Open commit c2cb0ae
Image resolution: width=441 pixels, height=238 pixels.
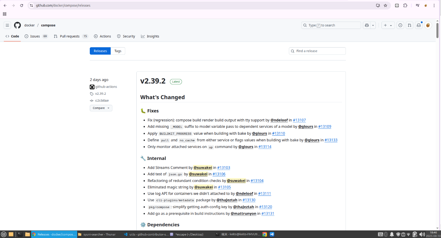pyautogui.click(x=102, y=101)
